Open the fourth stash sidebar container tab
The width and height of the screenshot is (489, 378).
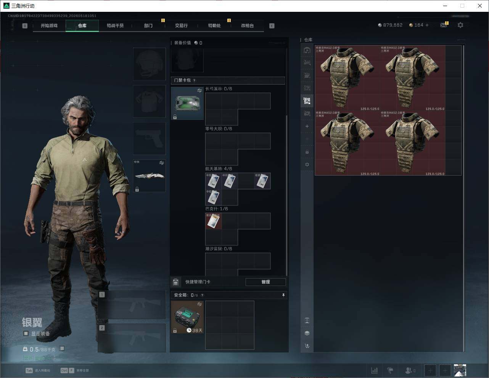307,88
